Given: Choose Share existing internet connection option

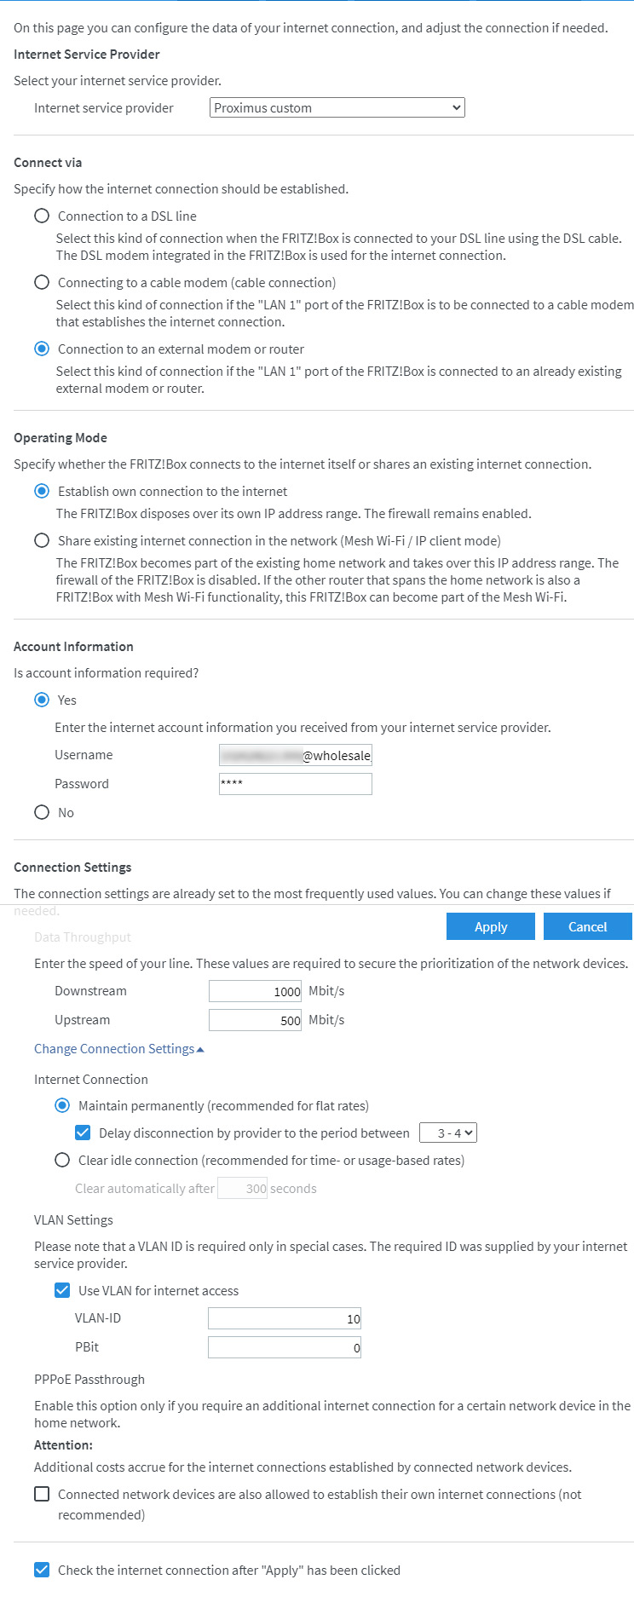Looking at the screenshot, I should (42, 541).
